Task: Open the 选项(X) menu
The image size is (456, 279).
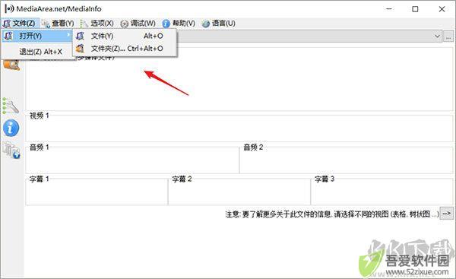Action: [x=97, y=24]
